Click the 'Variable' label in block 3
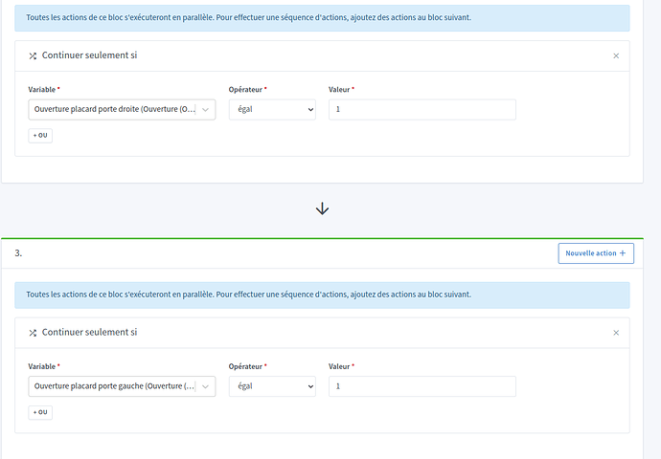This screenshot has width=661, height=459. tap(43, 366)
